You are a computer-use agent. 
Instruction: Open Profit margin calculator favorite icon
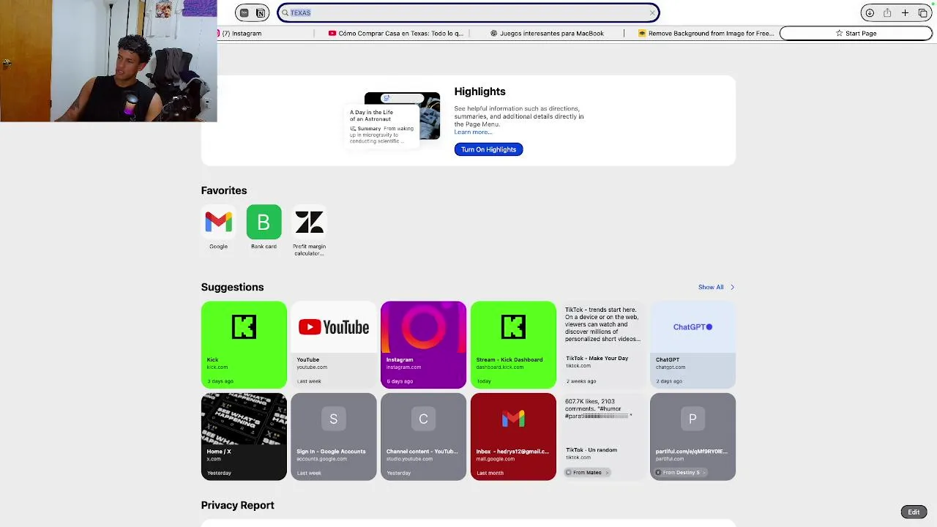[x=309, y=222]
